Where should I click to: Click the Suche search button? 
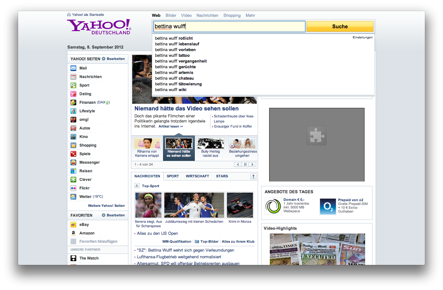coord(340,26)
